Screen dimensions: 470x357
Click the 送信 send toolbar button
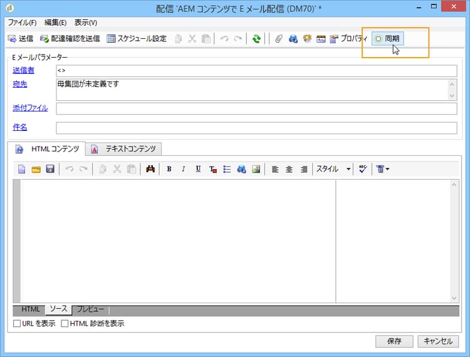coord(21,39)
